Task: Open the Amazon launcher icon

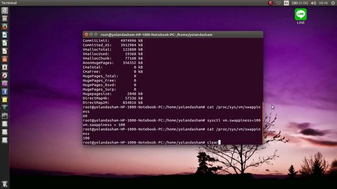Action: pos(5,67)
